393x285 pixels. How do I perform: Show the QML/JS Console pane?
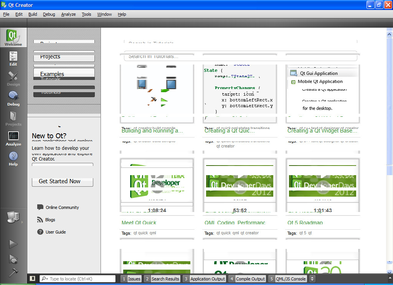point(288,279)
